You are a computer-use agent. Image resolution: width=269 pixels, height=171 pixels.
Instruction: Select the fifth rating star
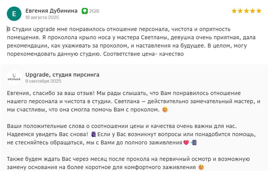click(x=259, y=11)
